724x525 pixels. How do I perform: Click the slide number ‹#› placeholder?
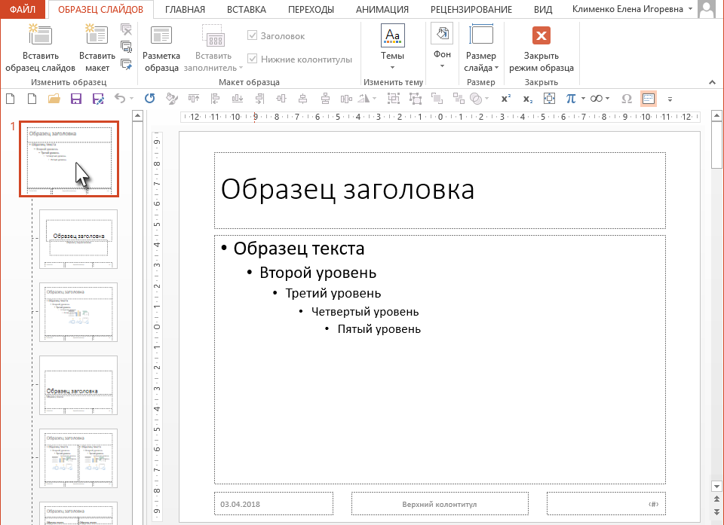tap(606, 504)
